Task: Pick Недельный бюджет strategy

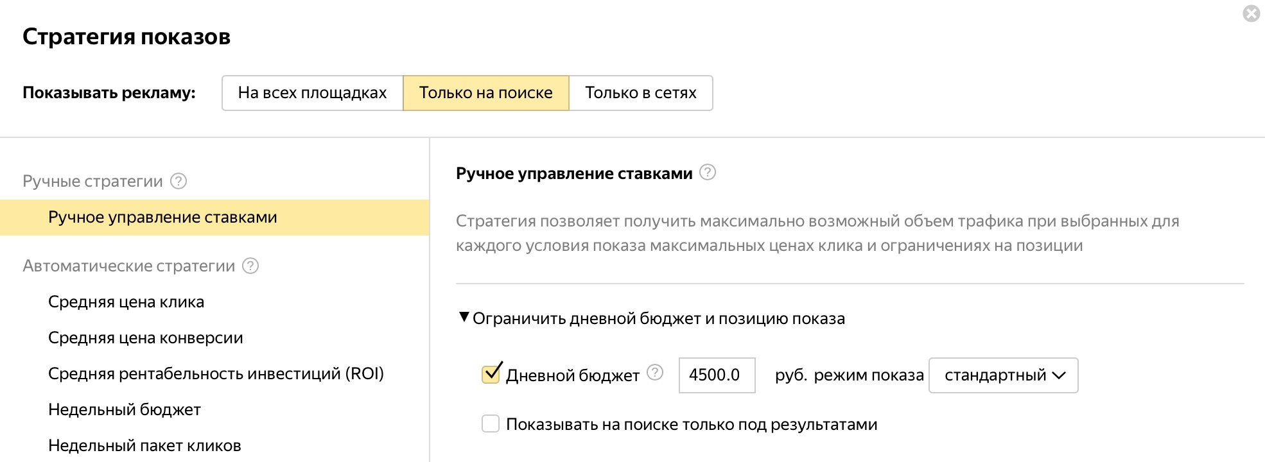Action: [x=125, y=410]
